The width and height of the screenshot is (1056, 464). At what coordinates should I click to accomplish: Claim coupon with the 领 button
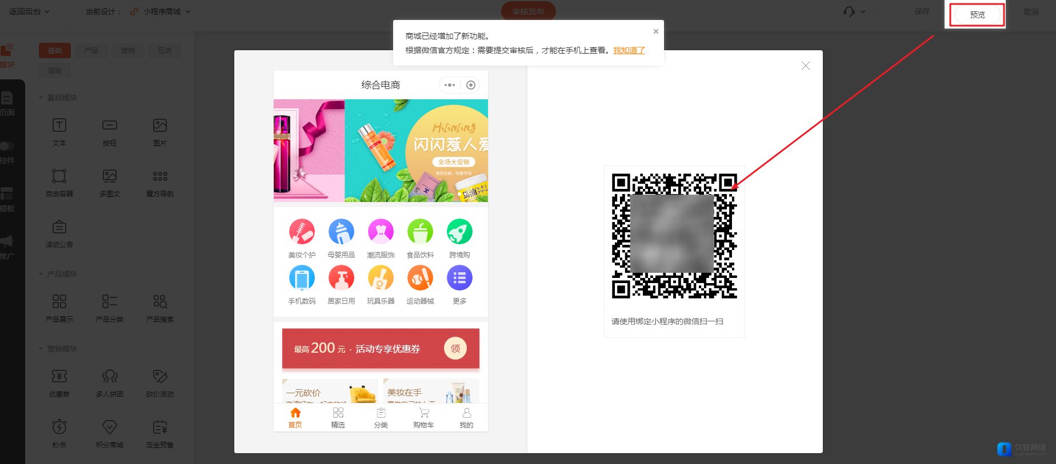[x=455, y=349]
